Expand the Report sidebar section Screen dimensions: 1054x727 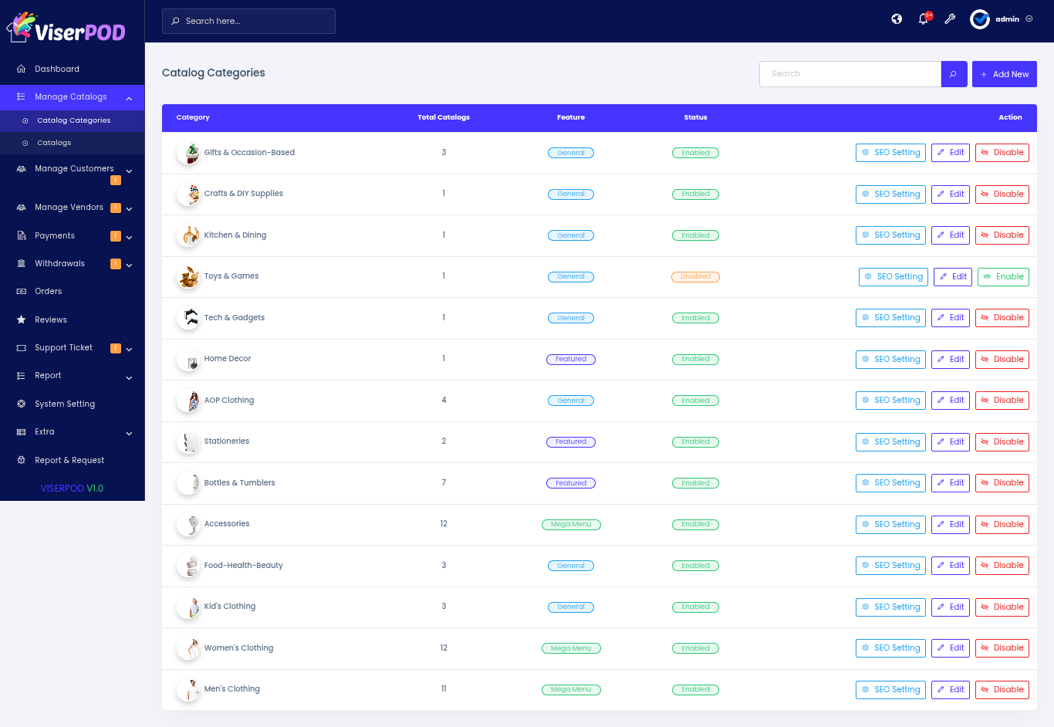(x=129, y=377)
